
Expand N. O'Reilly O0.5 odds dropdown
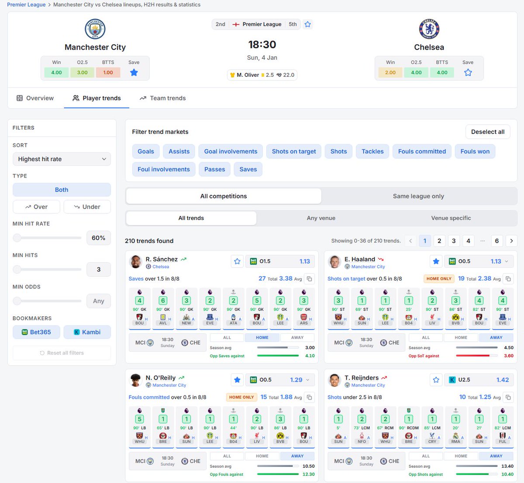pos(307,380)
